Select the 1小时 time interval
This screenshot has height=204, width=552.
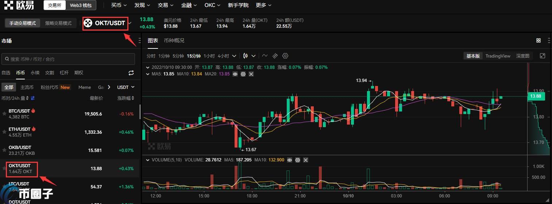(209, 56)
